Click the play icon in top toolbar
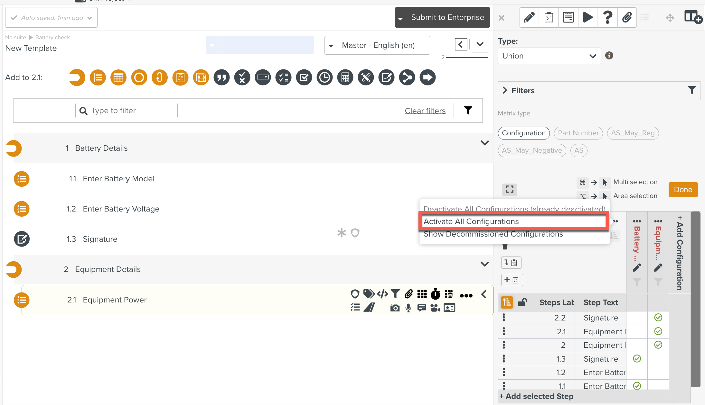 588,17
